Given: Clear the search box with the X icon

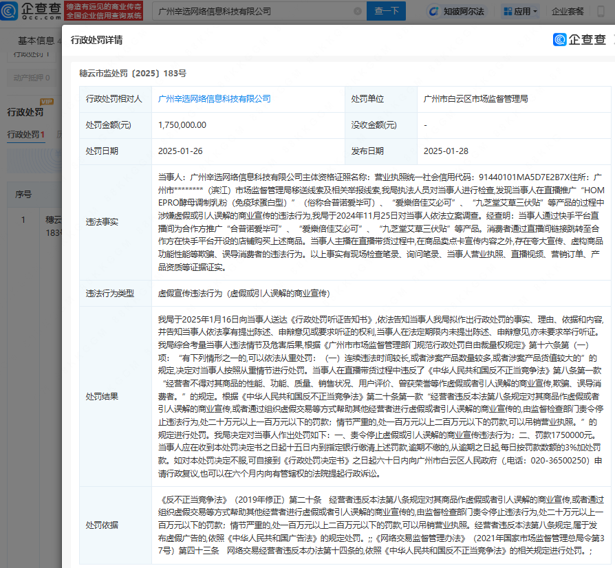Looking at the screenshot, I should [358, 11].
